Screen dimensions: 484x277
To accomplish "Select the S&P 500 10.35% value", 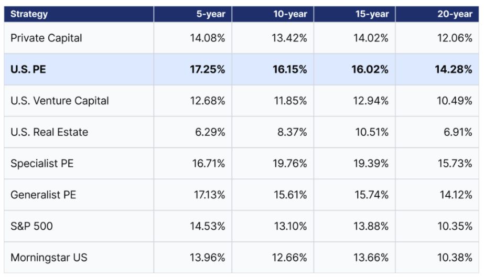I will click(455, 226).
